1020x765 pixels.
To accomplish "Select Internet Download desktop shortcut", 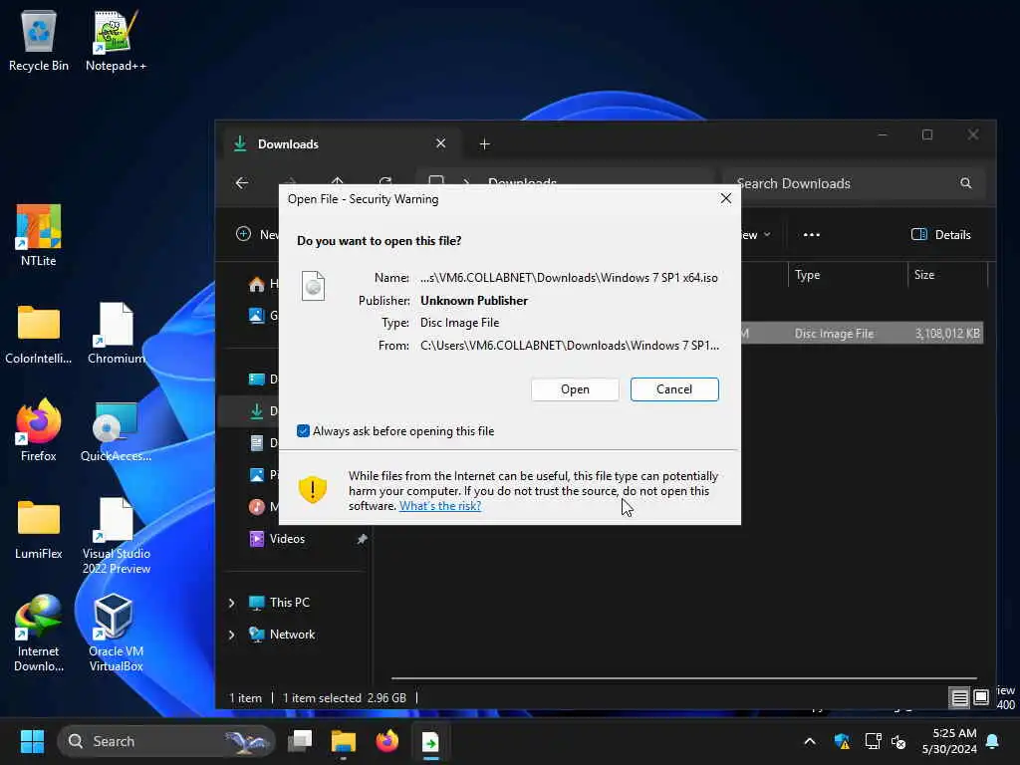I will (x=39, y=634).
